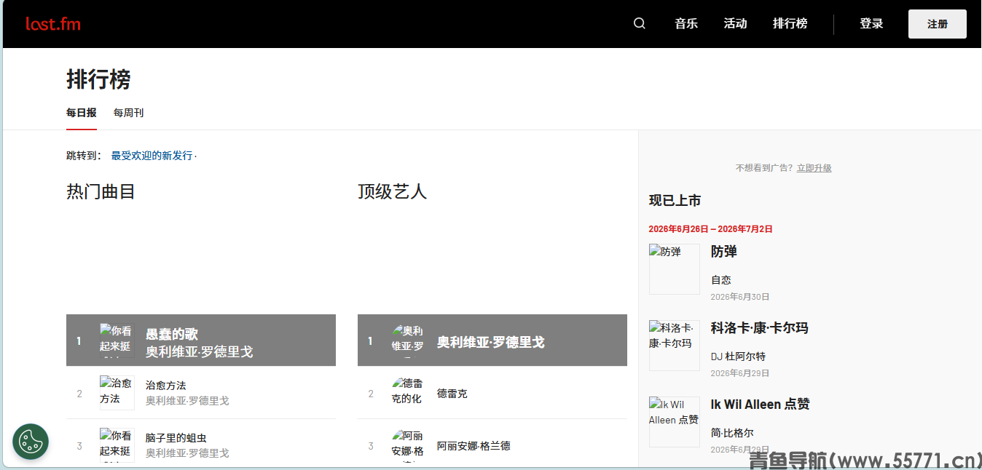The image size is (982, 470).
Task: Open artist 阿丽安娜·格兰德
Action: (474, 446)
